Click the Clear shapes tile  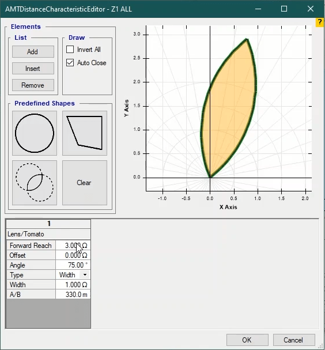point(85,183)
